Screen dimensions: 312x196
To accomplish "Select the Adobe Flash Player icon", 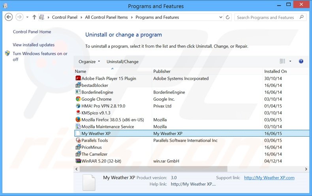I will (x=78, y=78).
